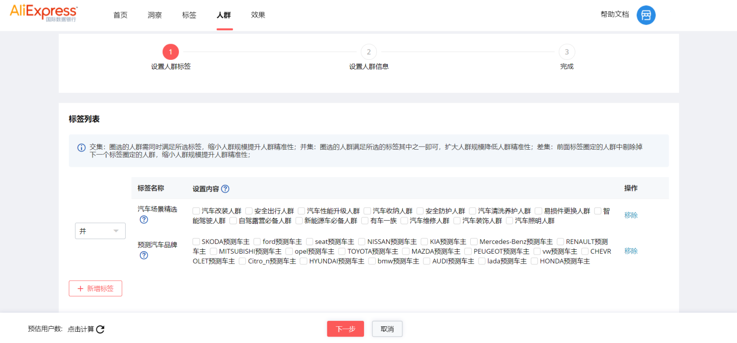This screenshot has height=343, width=737.
Task: Check 汽车清洗养护人群 checkbox
Action: click(473, 211)
